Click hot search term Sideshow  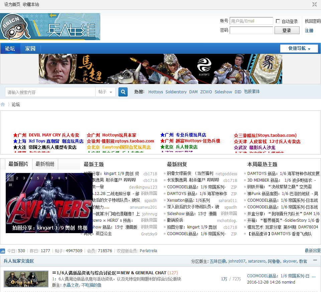tap(223, 92)
